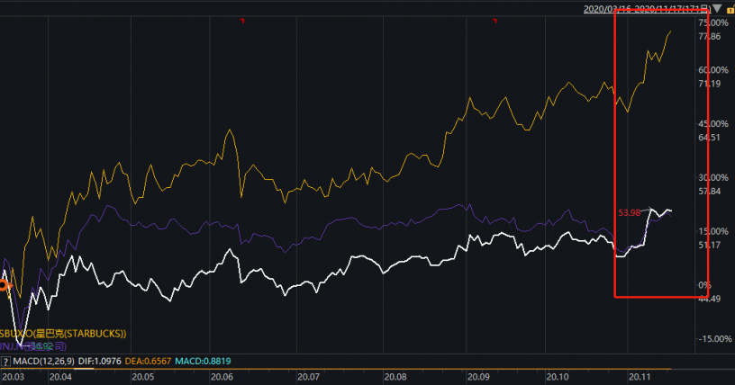Screen dimensions: 735x385
Task: Click the second red marker at chart top
Action: click(x=493, y=22)
